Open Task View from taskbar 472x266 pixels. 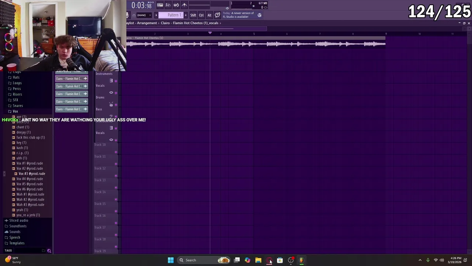[237, 260]
